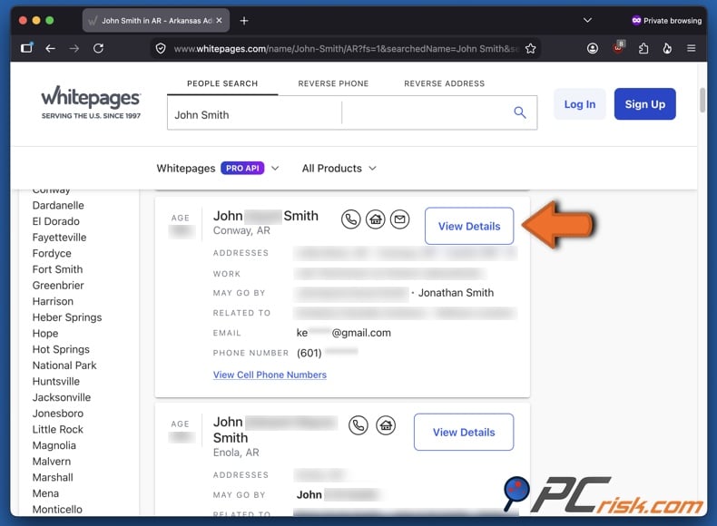Viewport: 717px width, 526px height.
Task: Switch to the Reverse Address tab
Action: (x=445, y=83)
